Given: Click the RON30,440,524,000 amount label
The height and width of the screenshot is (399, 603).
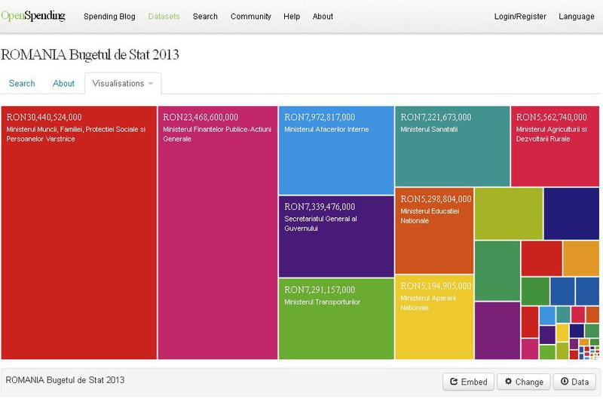Looking at the screenshot, I should pos(44,117).
